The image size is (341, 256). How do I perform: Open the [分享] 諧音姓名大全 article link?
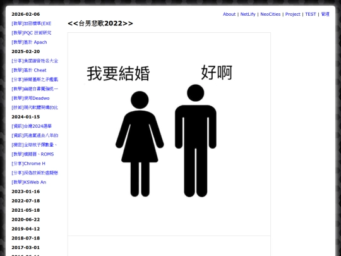35,61
